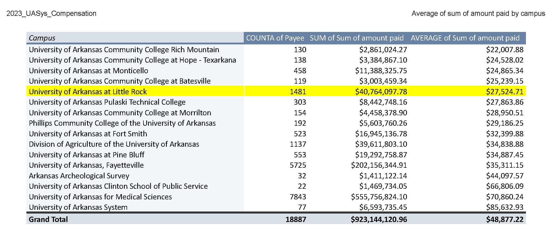This screenshot has width=556, height=236.
Task: Click payee count 138
Action: click(300, 60)
